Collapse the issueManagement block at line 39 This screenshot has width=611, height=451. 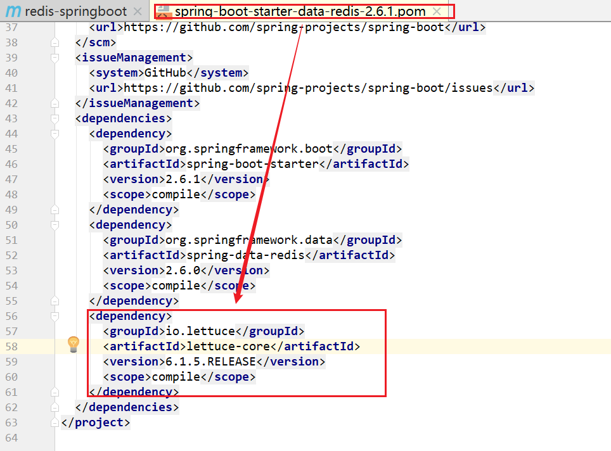[x=55, y=57]
